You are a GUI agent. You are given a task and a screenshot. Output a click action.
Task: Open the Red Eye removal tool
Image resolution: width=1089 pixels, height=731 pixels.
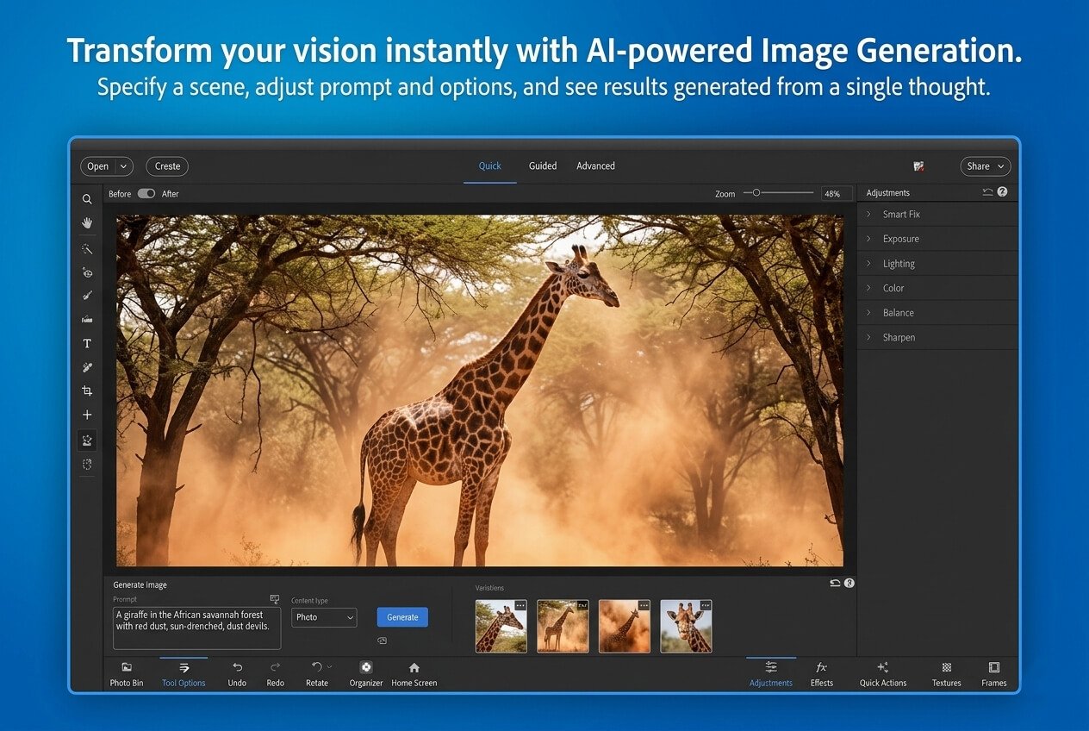tap(87, 272)
